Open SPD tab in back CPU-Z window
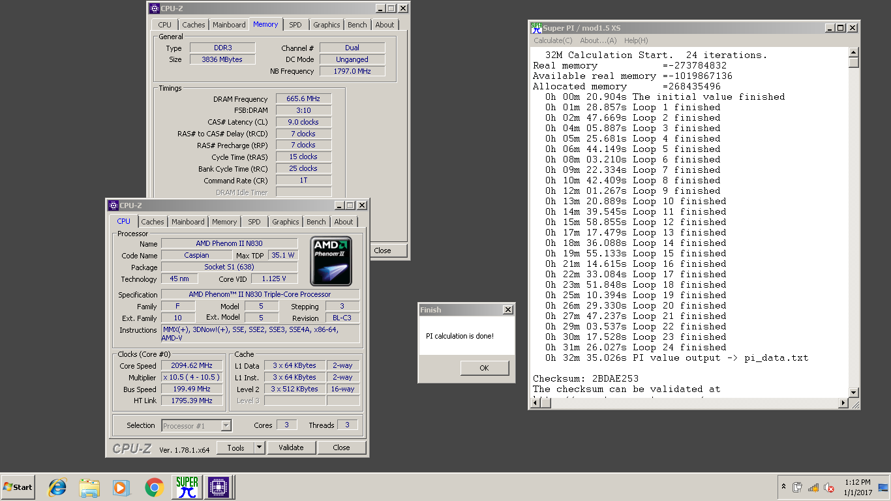Screen dimensions: 891x501 [x=295, y=25]
